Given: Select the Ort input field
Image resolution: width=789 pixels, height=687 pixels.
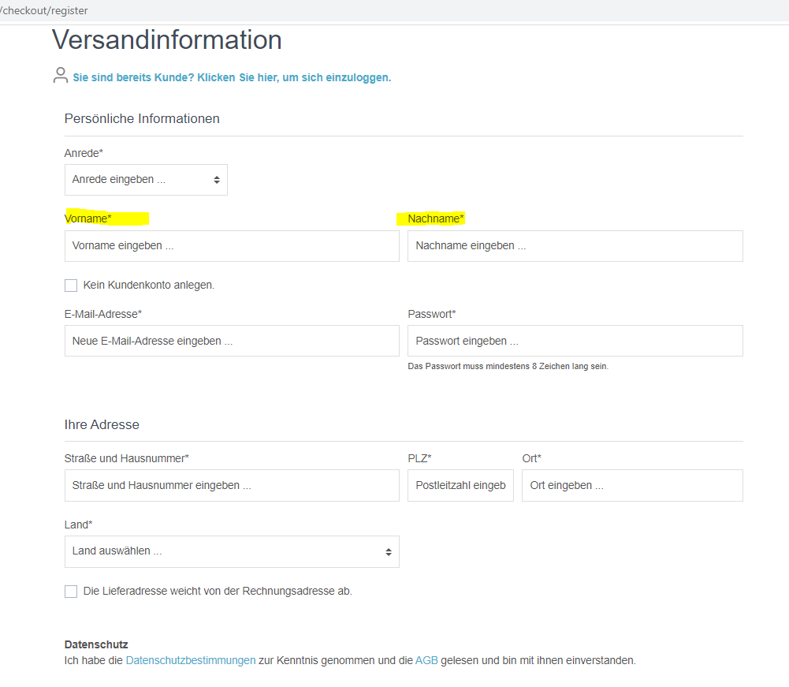Looking at the screenshot, I should [631, 486].
